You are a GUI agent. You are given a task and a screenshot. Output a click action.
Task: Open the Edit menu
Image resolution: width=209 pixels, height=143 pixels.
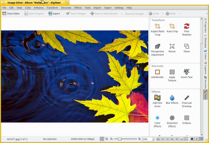pyautogui.click(x=11, y=8)
